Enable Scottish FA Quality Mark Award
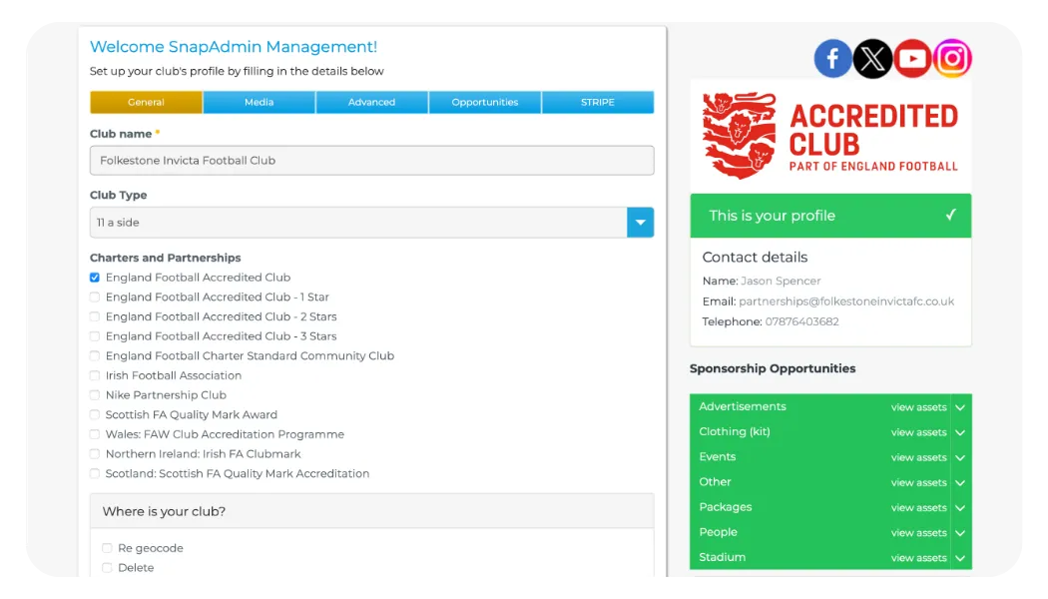This screenshot has width=1048, height=599. click(95, 414)
